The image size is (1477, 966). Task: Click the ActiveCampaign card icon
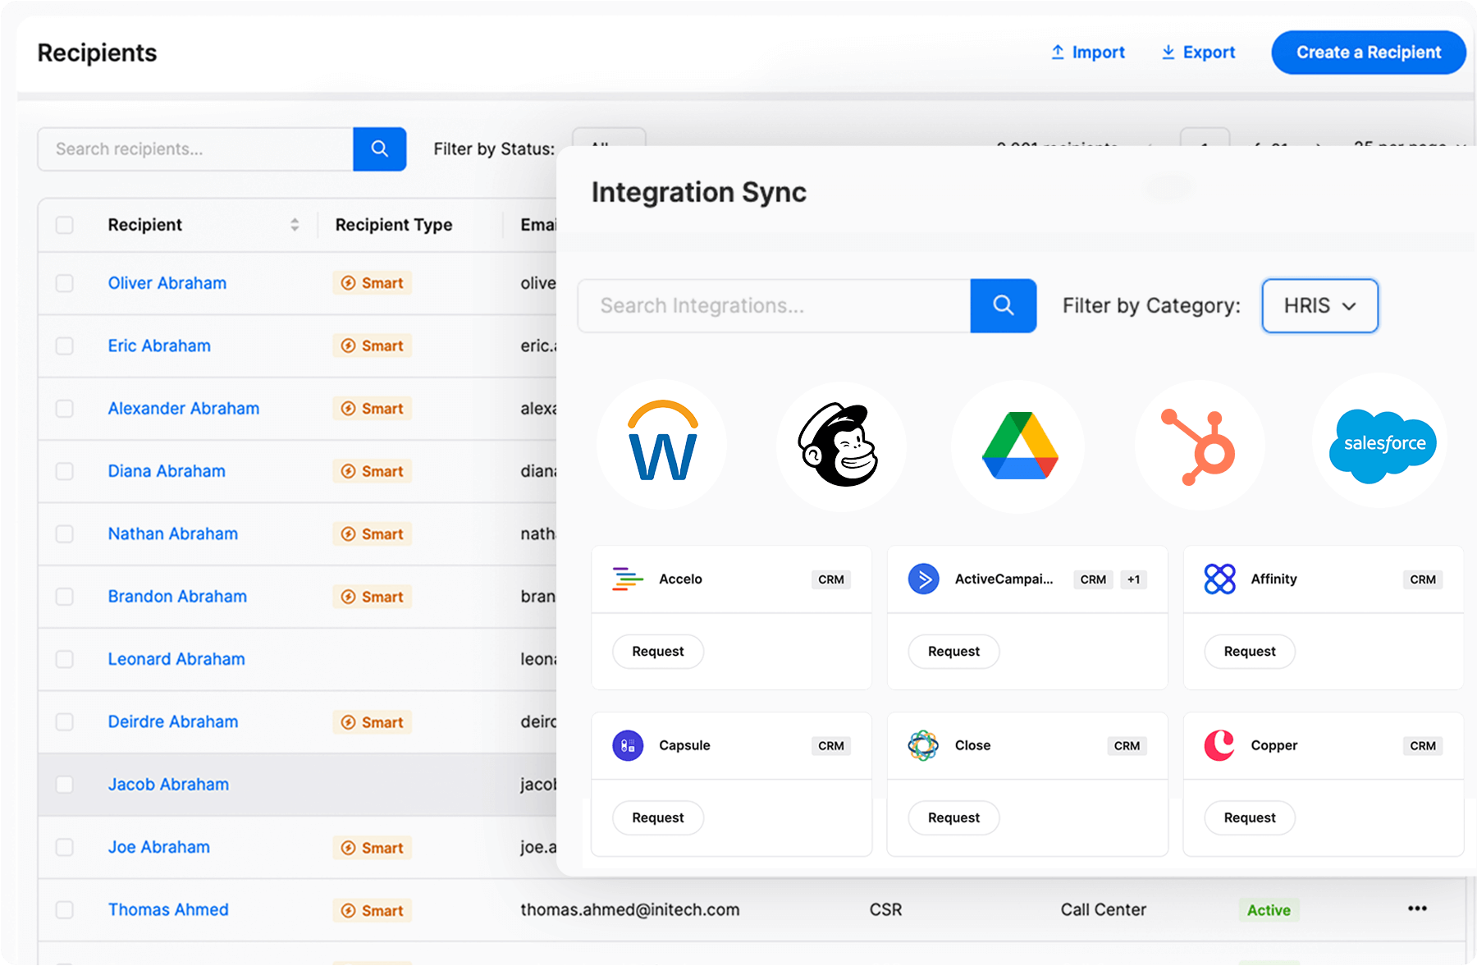point(924,579)
